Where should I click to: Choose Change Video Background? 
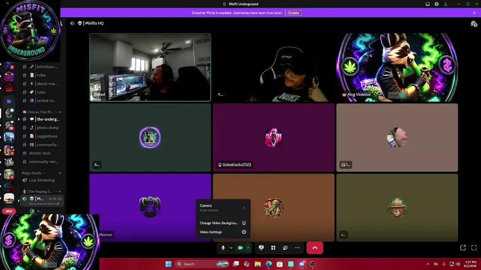coord(223,223)
